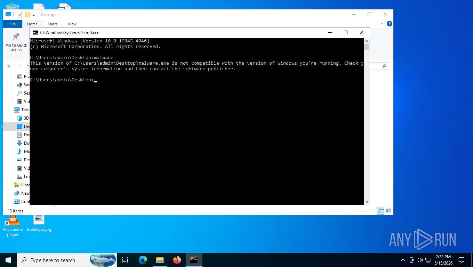
Task: Select Pictures under This PC
Action: (23, 160)
